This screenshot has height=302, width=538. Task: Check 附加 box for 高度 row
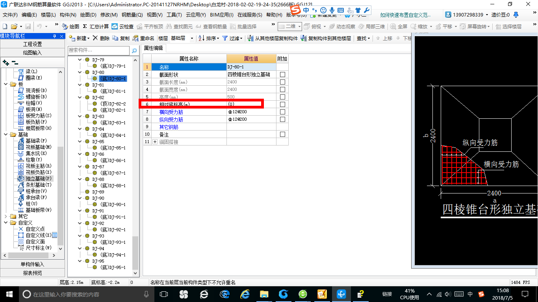(282, 97)
